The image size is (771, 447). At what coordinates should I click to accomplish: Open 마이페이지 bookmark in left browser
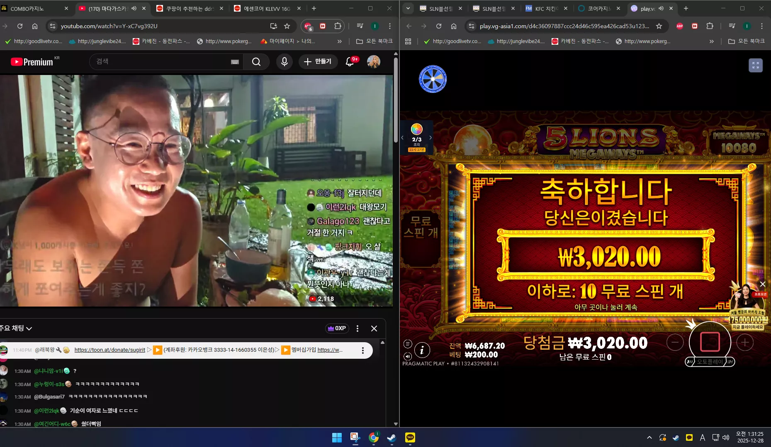pyautogui.click(x=287, y=41)
